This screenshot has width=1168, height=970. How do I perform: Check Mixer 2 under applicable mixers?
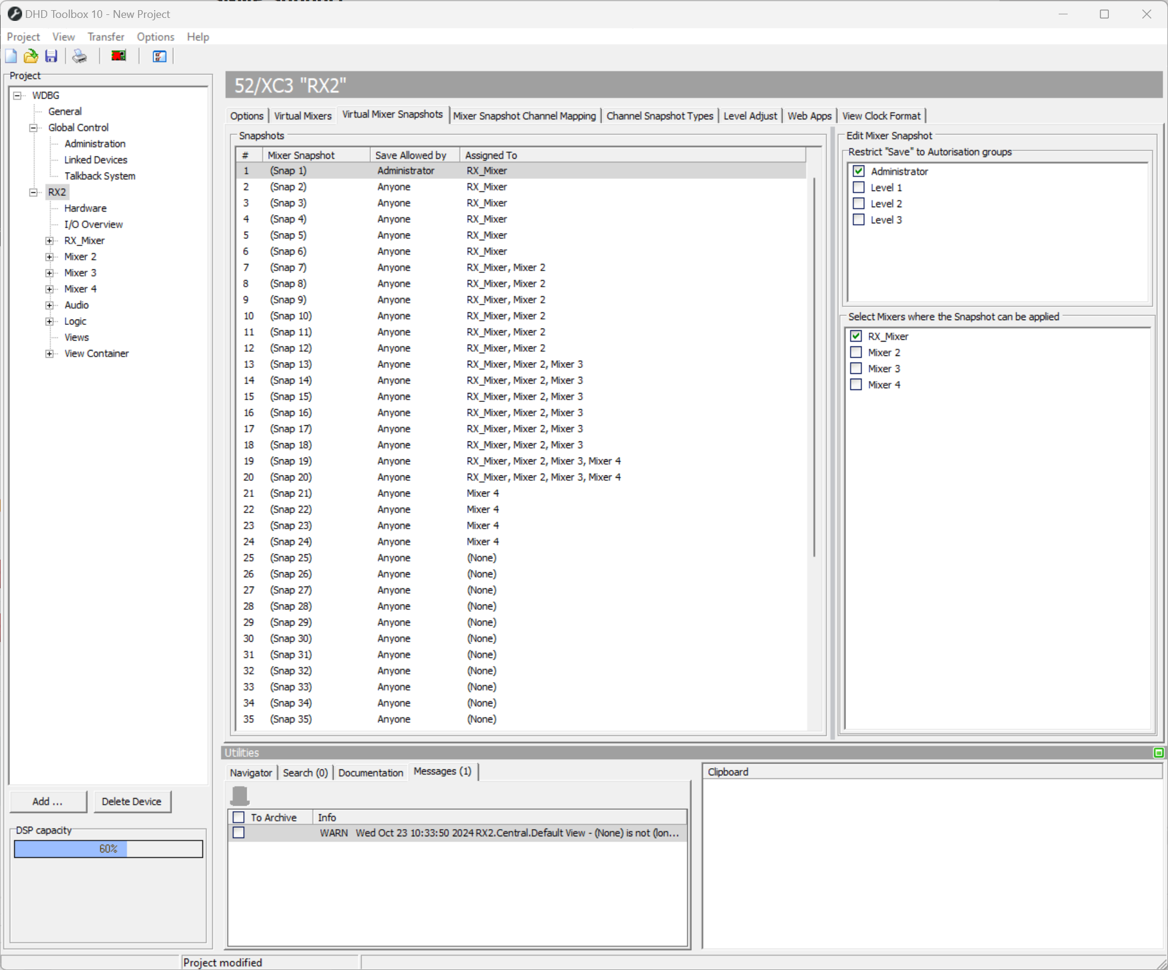[x=856, y=352]
